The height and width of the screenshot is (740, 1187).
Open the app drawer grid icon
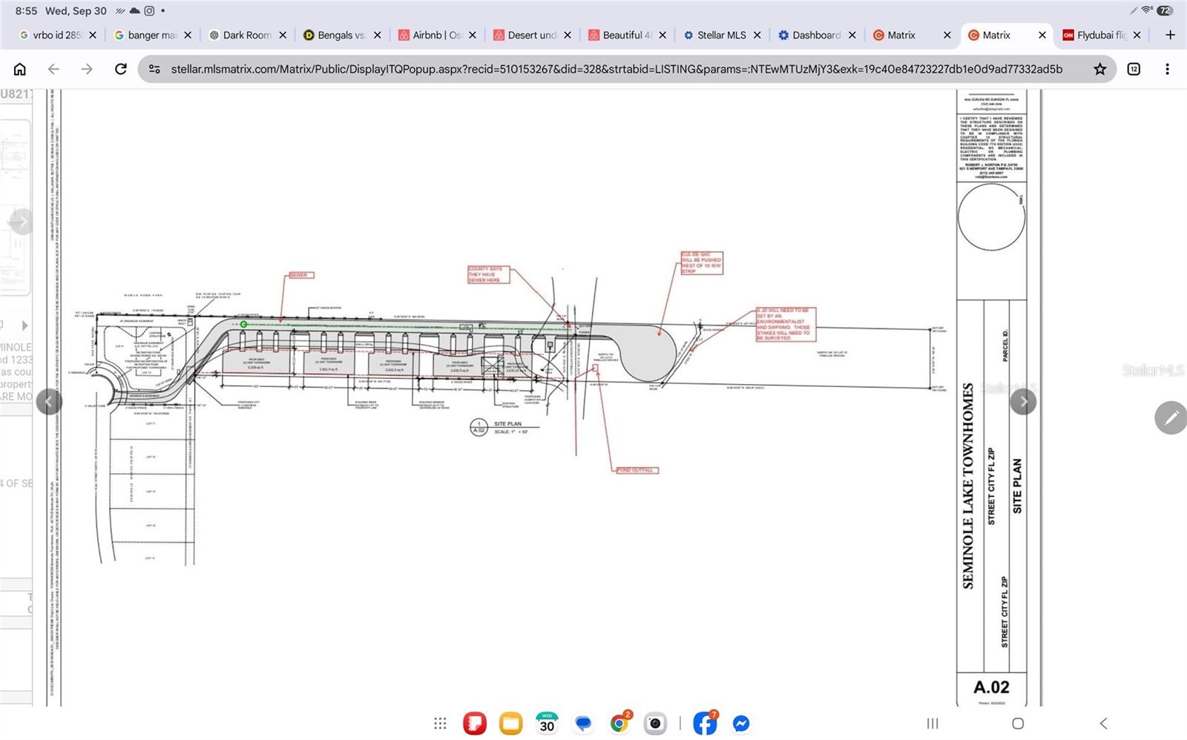440,723
